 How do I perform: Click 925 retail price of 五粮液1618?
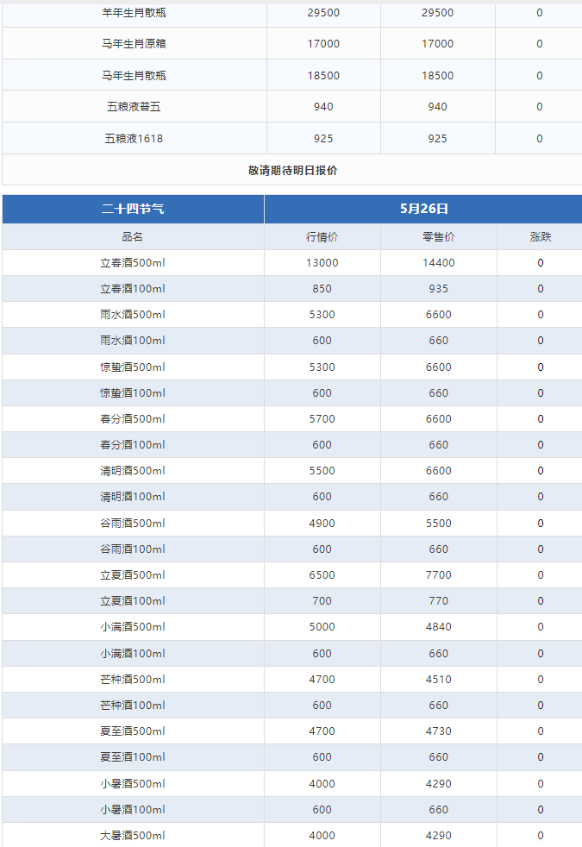[x=437, y=138]
